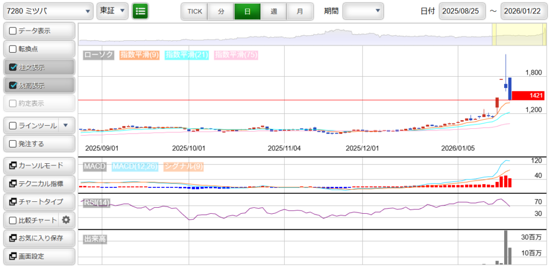Open テクニカル指標 settings
This screenshot has height=269, width=551.
(x=39, y=184)
